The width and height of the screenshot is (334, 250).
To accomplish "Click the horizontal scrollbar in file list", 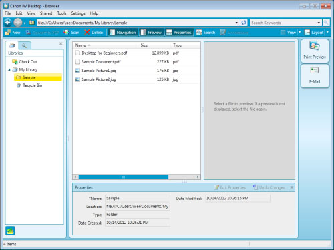I will [x=124, y=177].
